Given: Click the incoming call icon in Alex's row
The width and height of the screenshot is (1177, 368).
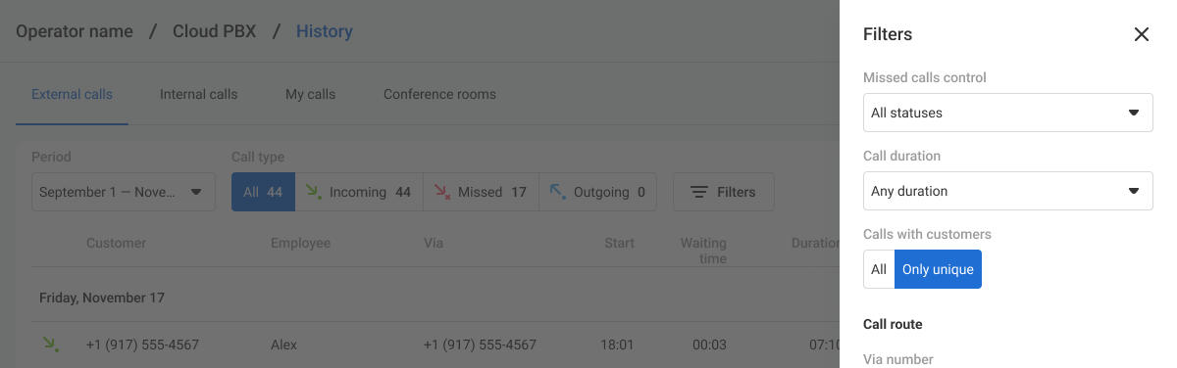Looking at the screenshot, I should (x=50, y=344).
